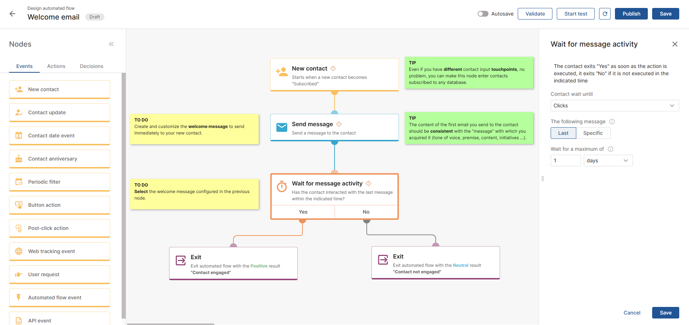The image size is (689, 325).
Task: Click info icon beside 'Wait for a maximum of'
Action: point(610,149)
